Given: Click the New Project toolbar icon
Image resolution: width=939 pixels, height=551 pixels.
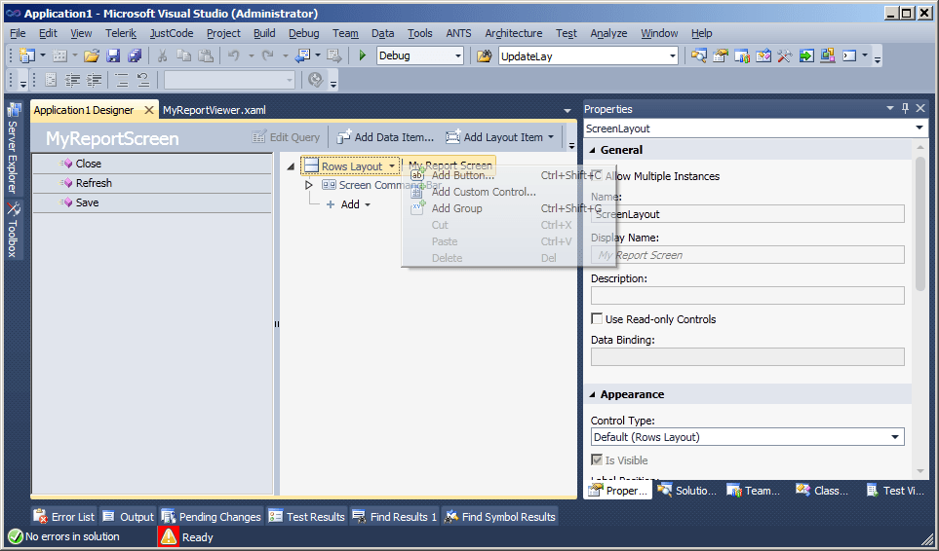Looking at the screenshot, I should coord(27,56).
